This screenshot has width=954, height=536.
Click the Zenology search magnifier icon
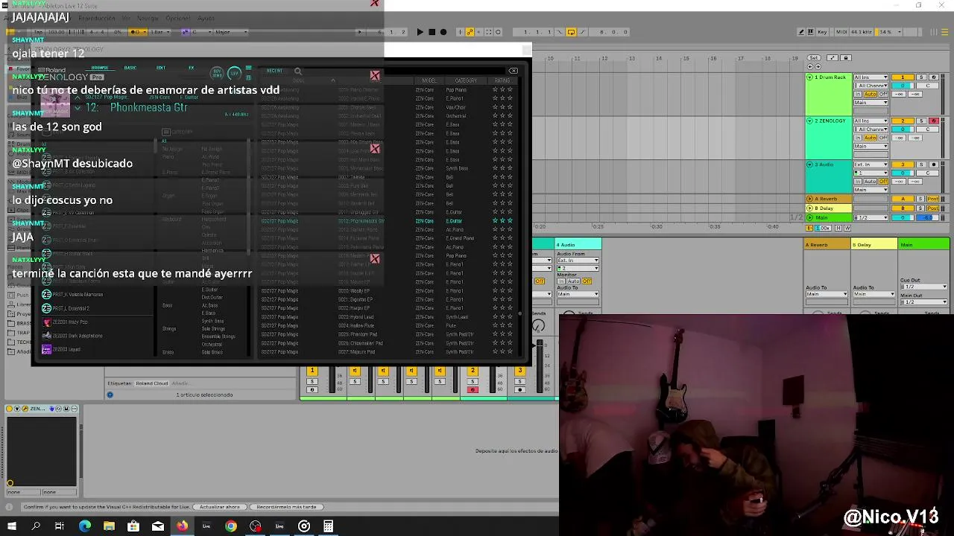coord(297,71)
